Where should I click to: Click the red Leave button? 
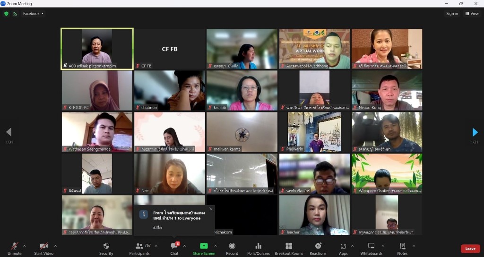point(470,248)
